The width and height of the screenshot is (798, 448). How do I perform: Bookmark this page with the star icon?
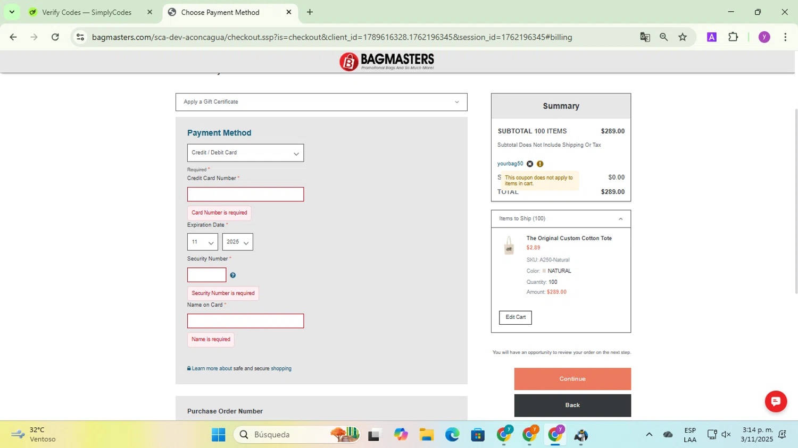pos(683,37)
